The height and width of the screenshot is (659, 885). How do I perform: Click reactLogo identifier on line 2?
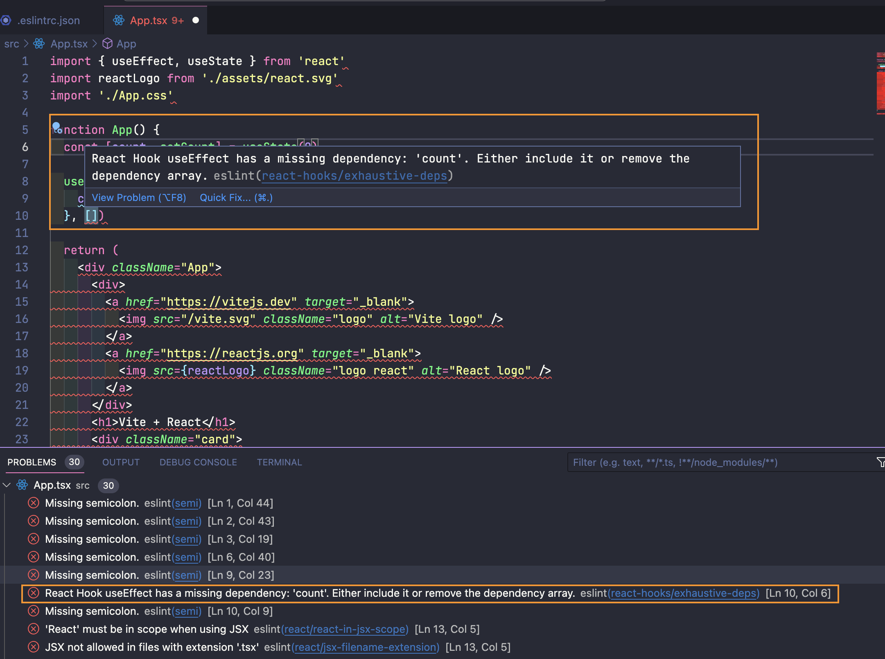pos(129,79)
